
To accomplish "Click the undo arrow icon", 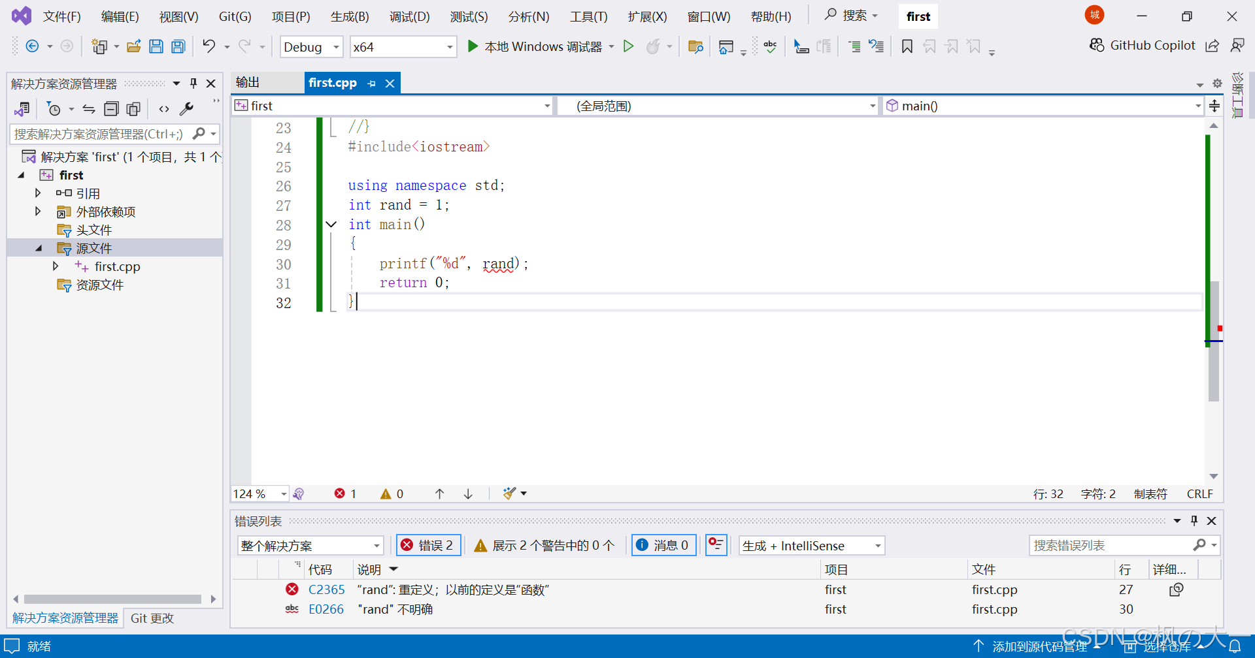I will pos(209,46).
